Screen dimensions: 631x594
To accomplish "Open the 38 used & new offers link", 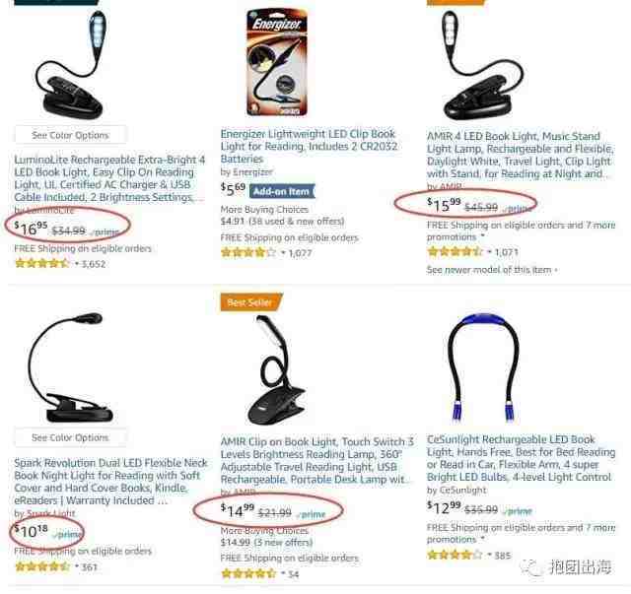I will 297,221.
